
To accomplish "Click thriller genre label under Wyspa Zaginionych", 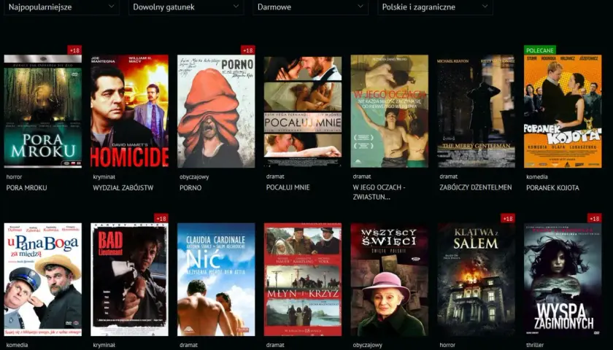I will tap(535, 346).
